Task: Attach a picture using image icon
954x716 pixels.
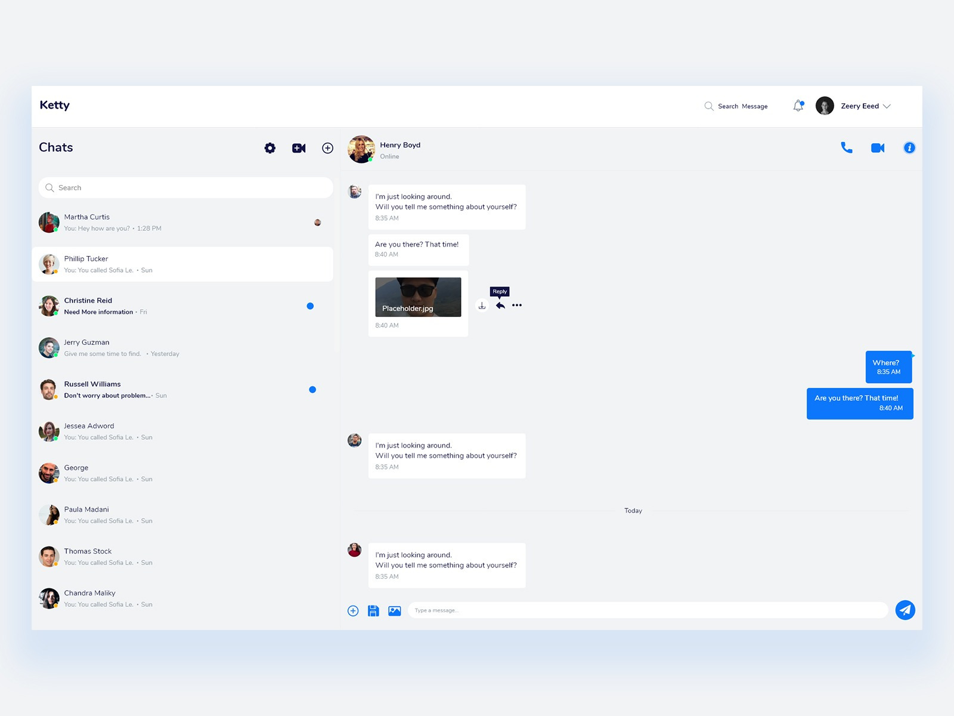Action: point(394,610)
